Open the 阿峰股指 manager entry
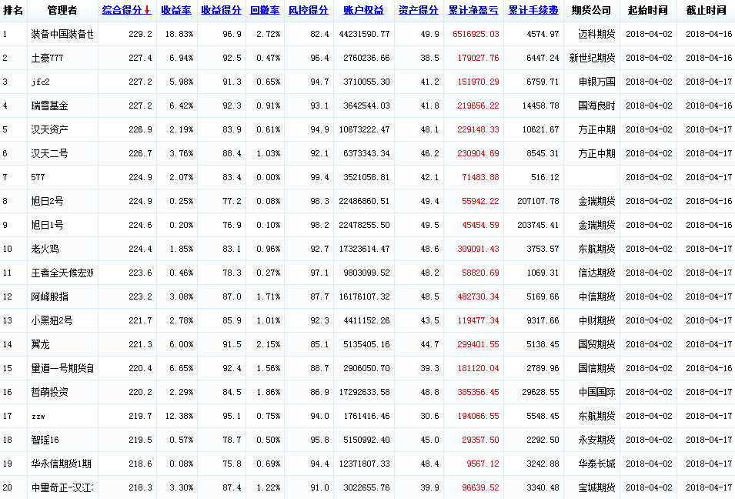This screenshot has width=735, height=499. [49, 296]
